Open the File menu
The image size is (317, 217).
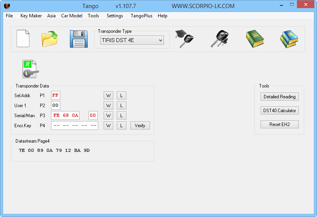[x=9, y=16]
